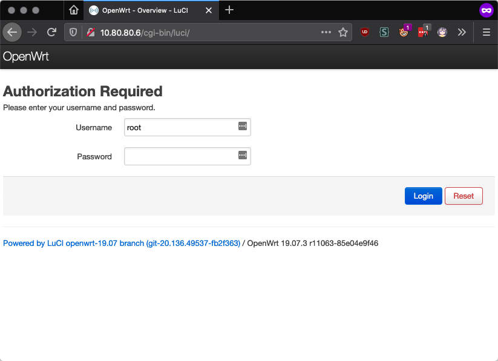Click the Password label
The image size is (498, 361).
[x=94, y=157]
